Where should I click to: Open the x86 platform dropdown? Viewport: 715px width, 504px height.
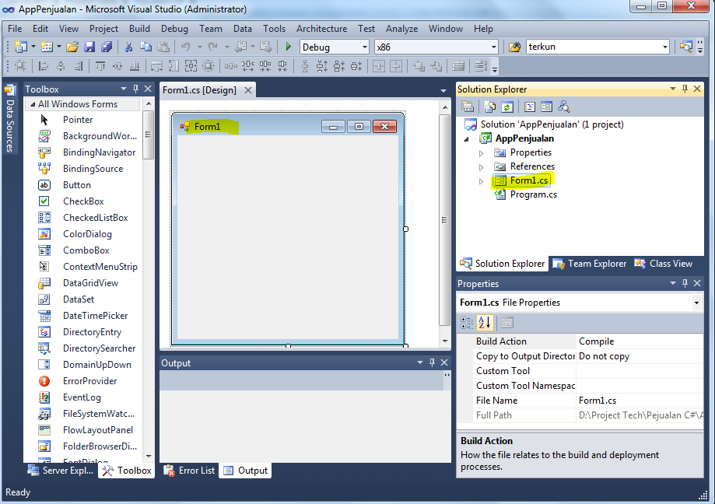coord(493,47)
